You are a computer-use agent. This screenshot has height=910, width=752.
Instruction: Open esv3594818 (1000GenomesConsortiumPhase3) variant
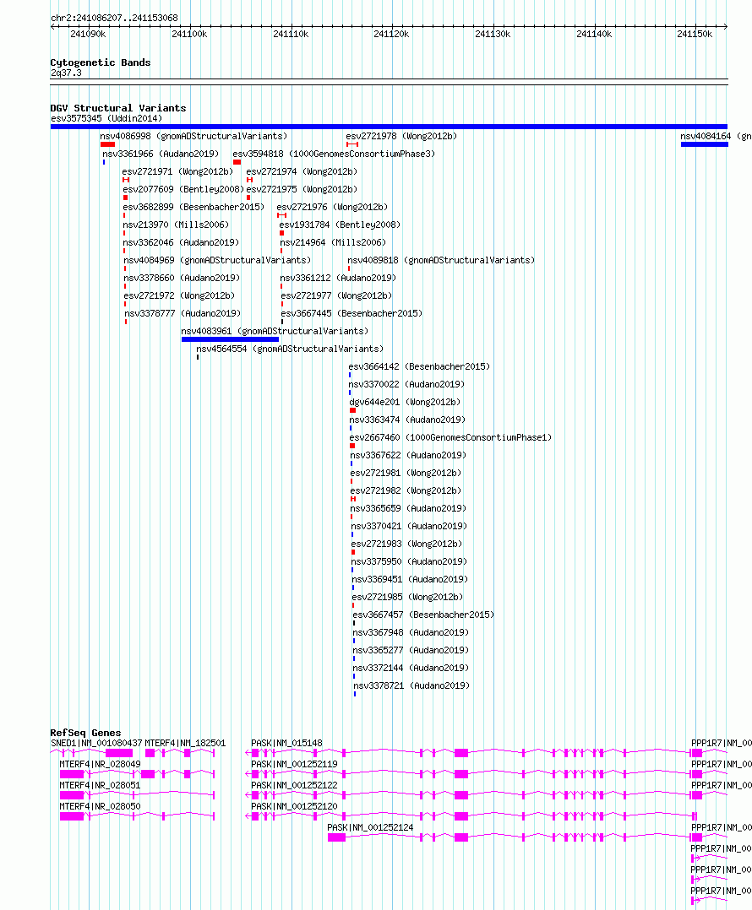click(x=334, y=154)
